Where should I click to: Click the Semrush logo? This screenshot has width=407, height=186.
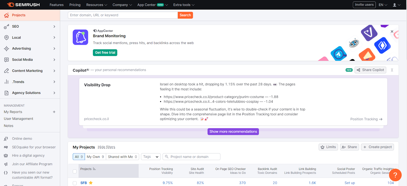(x=23, y=5)
